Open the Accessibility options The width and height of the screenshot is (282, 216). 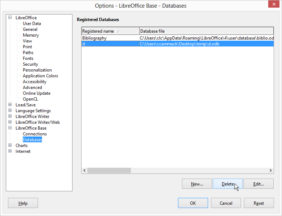[34, 82]
